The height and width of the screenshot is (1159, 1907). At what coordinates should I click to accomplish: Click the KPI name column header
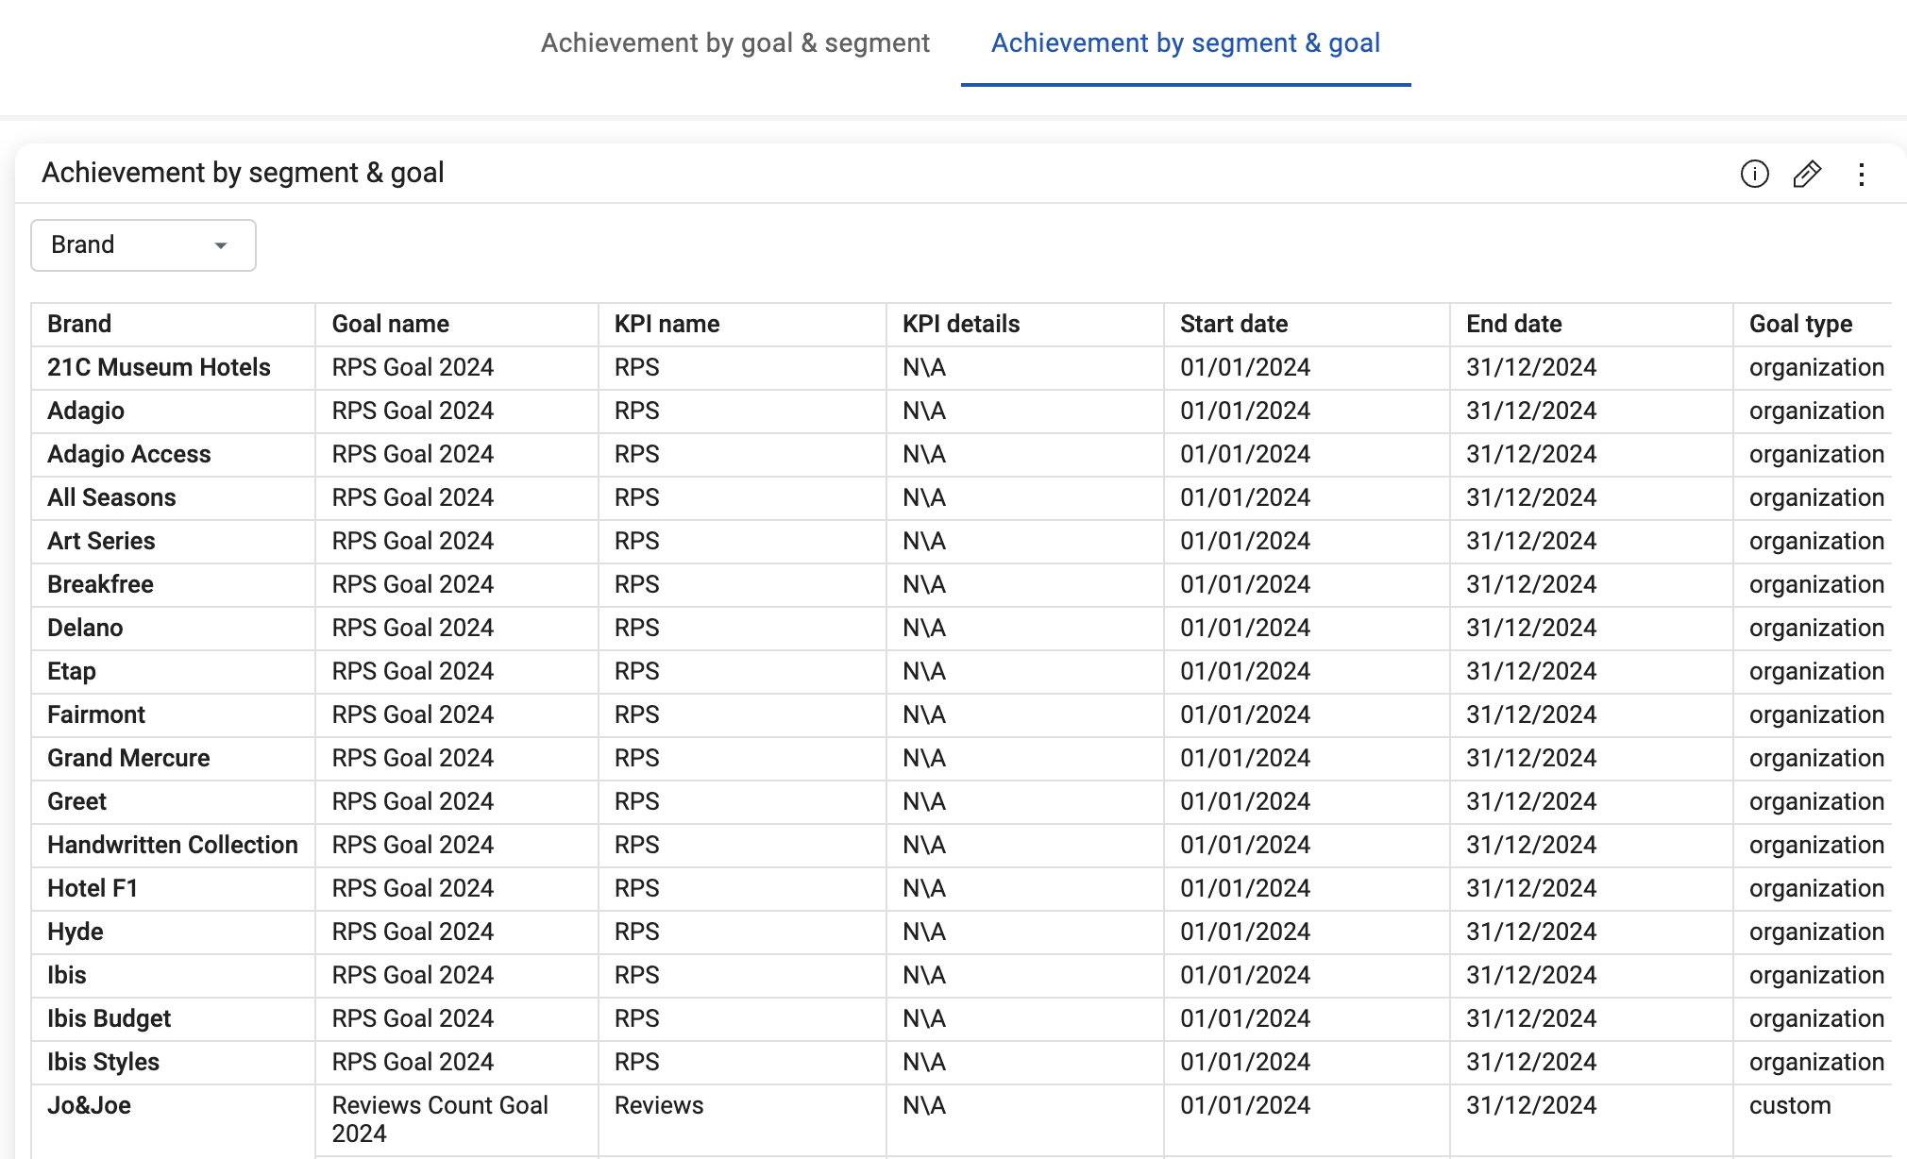pyautogui.click(x=742, y=325)
